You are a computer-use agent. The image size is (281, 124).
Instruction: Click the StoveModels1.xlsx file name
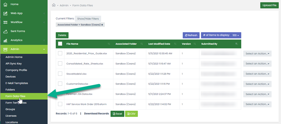click(x=76, y=74)
